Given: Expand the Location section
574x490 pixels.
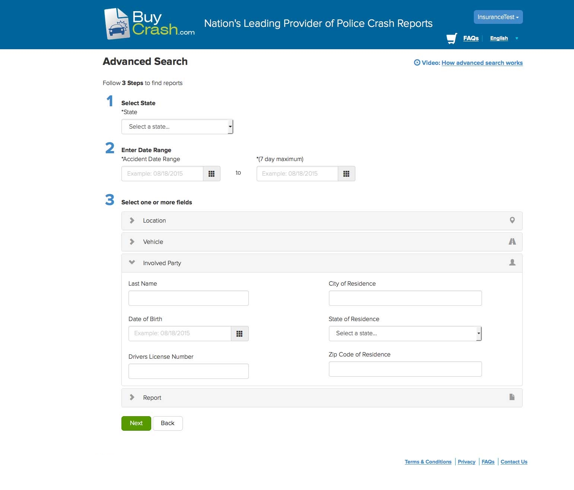Looking at the screenshot, I should [154, 221].
